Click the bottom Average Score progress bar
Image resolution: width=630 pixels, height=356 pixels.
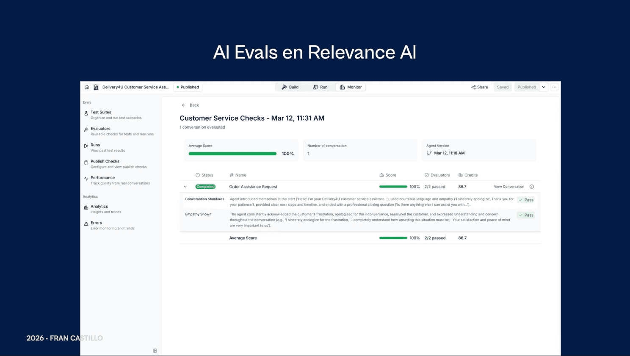pos(393,238)
